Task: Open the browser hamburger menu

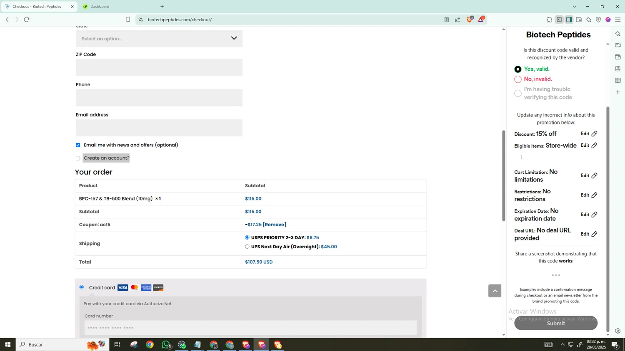Action: (618, 20)
